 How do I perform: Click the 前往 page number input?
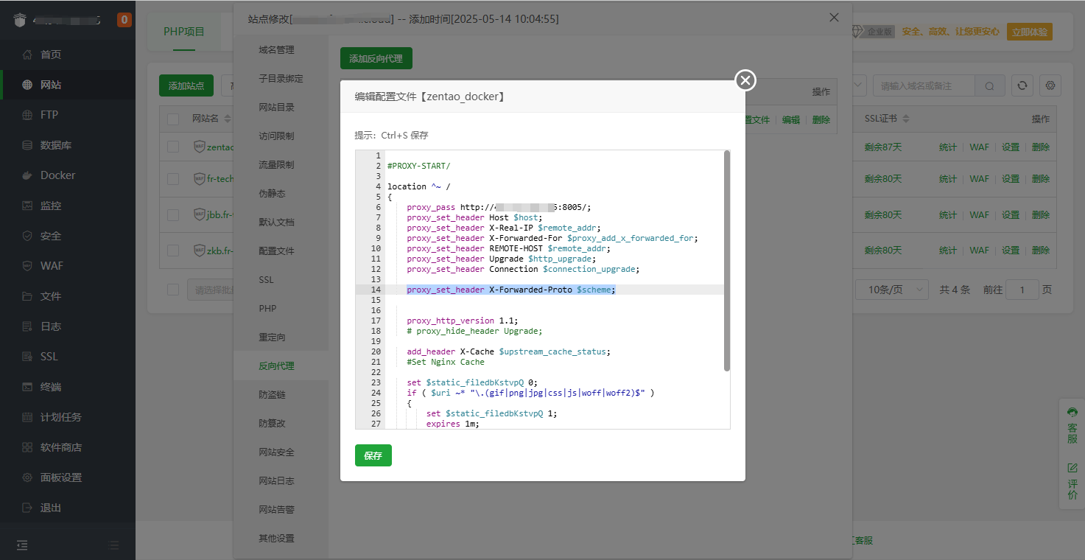coord(1022,290)
